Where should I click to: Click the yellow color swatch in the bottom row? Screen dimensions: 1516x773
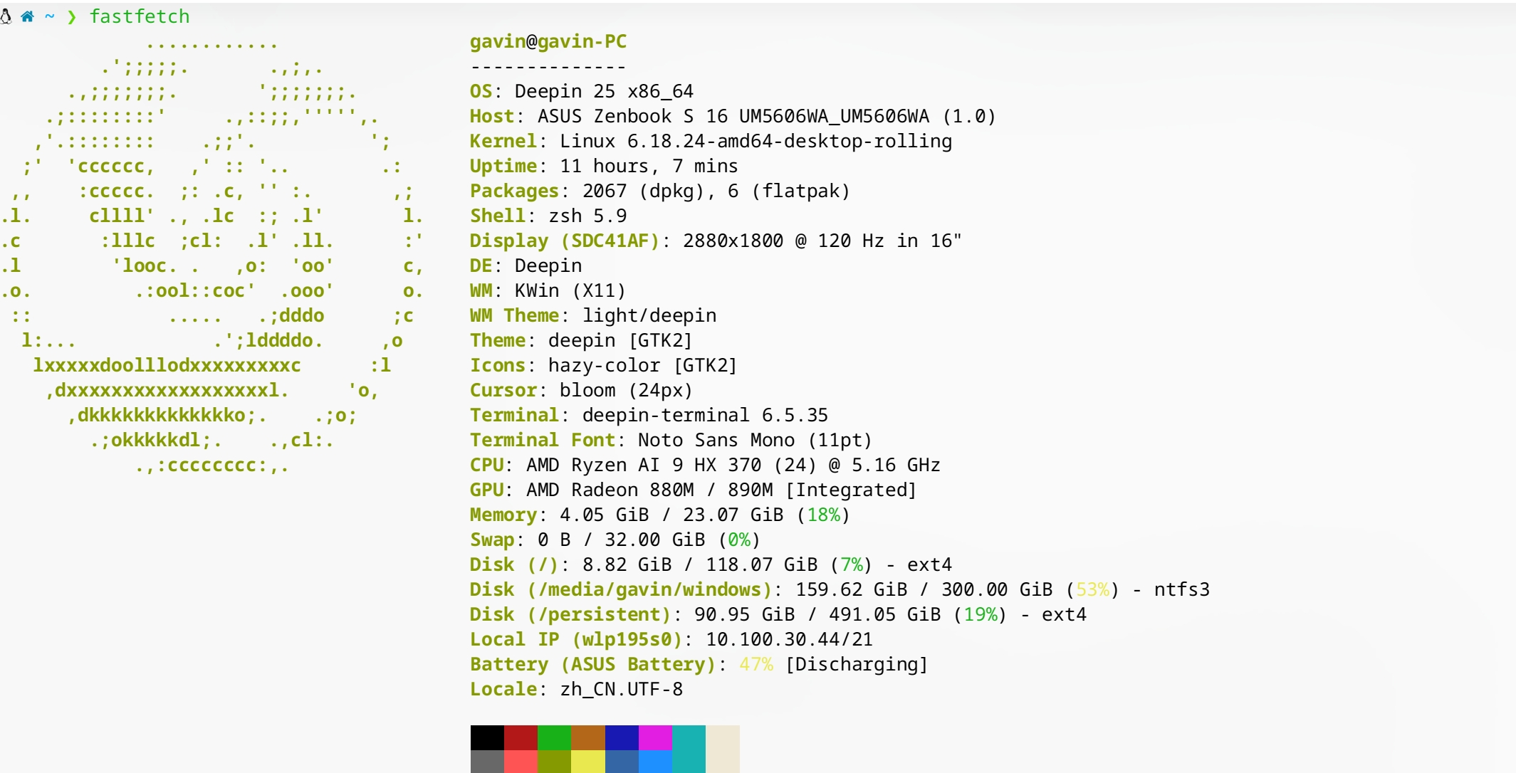coord(588,761)
